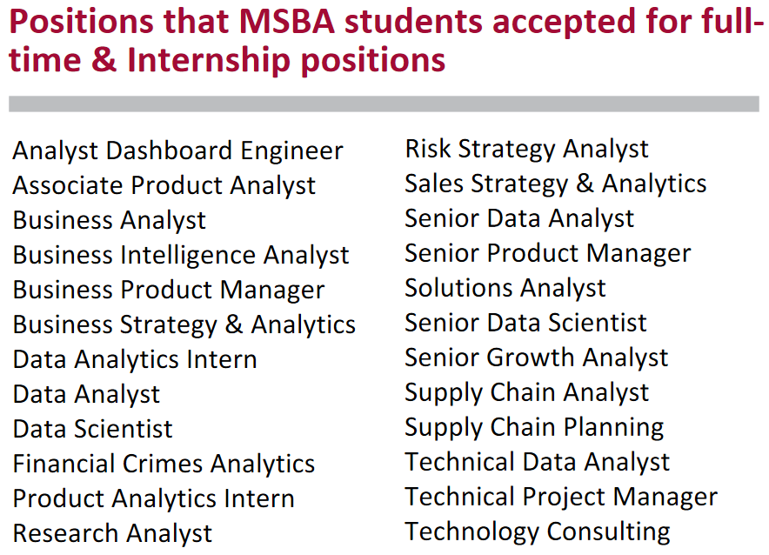Select the Technology Consulting line

point(538,532)
